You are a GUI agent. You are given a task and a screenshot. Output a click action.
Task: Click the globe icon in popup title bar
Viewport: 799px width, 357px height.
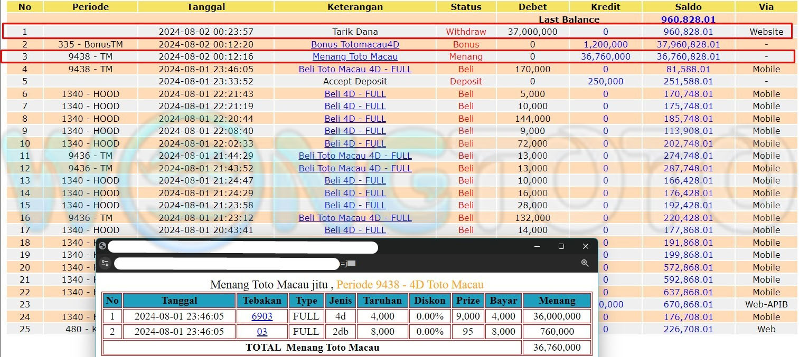102,246
